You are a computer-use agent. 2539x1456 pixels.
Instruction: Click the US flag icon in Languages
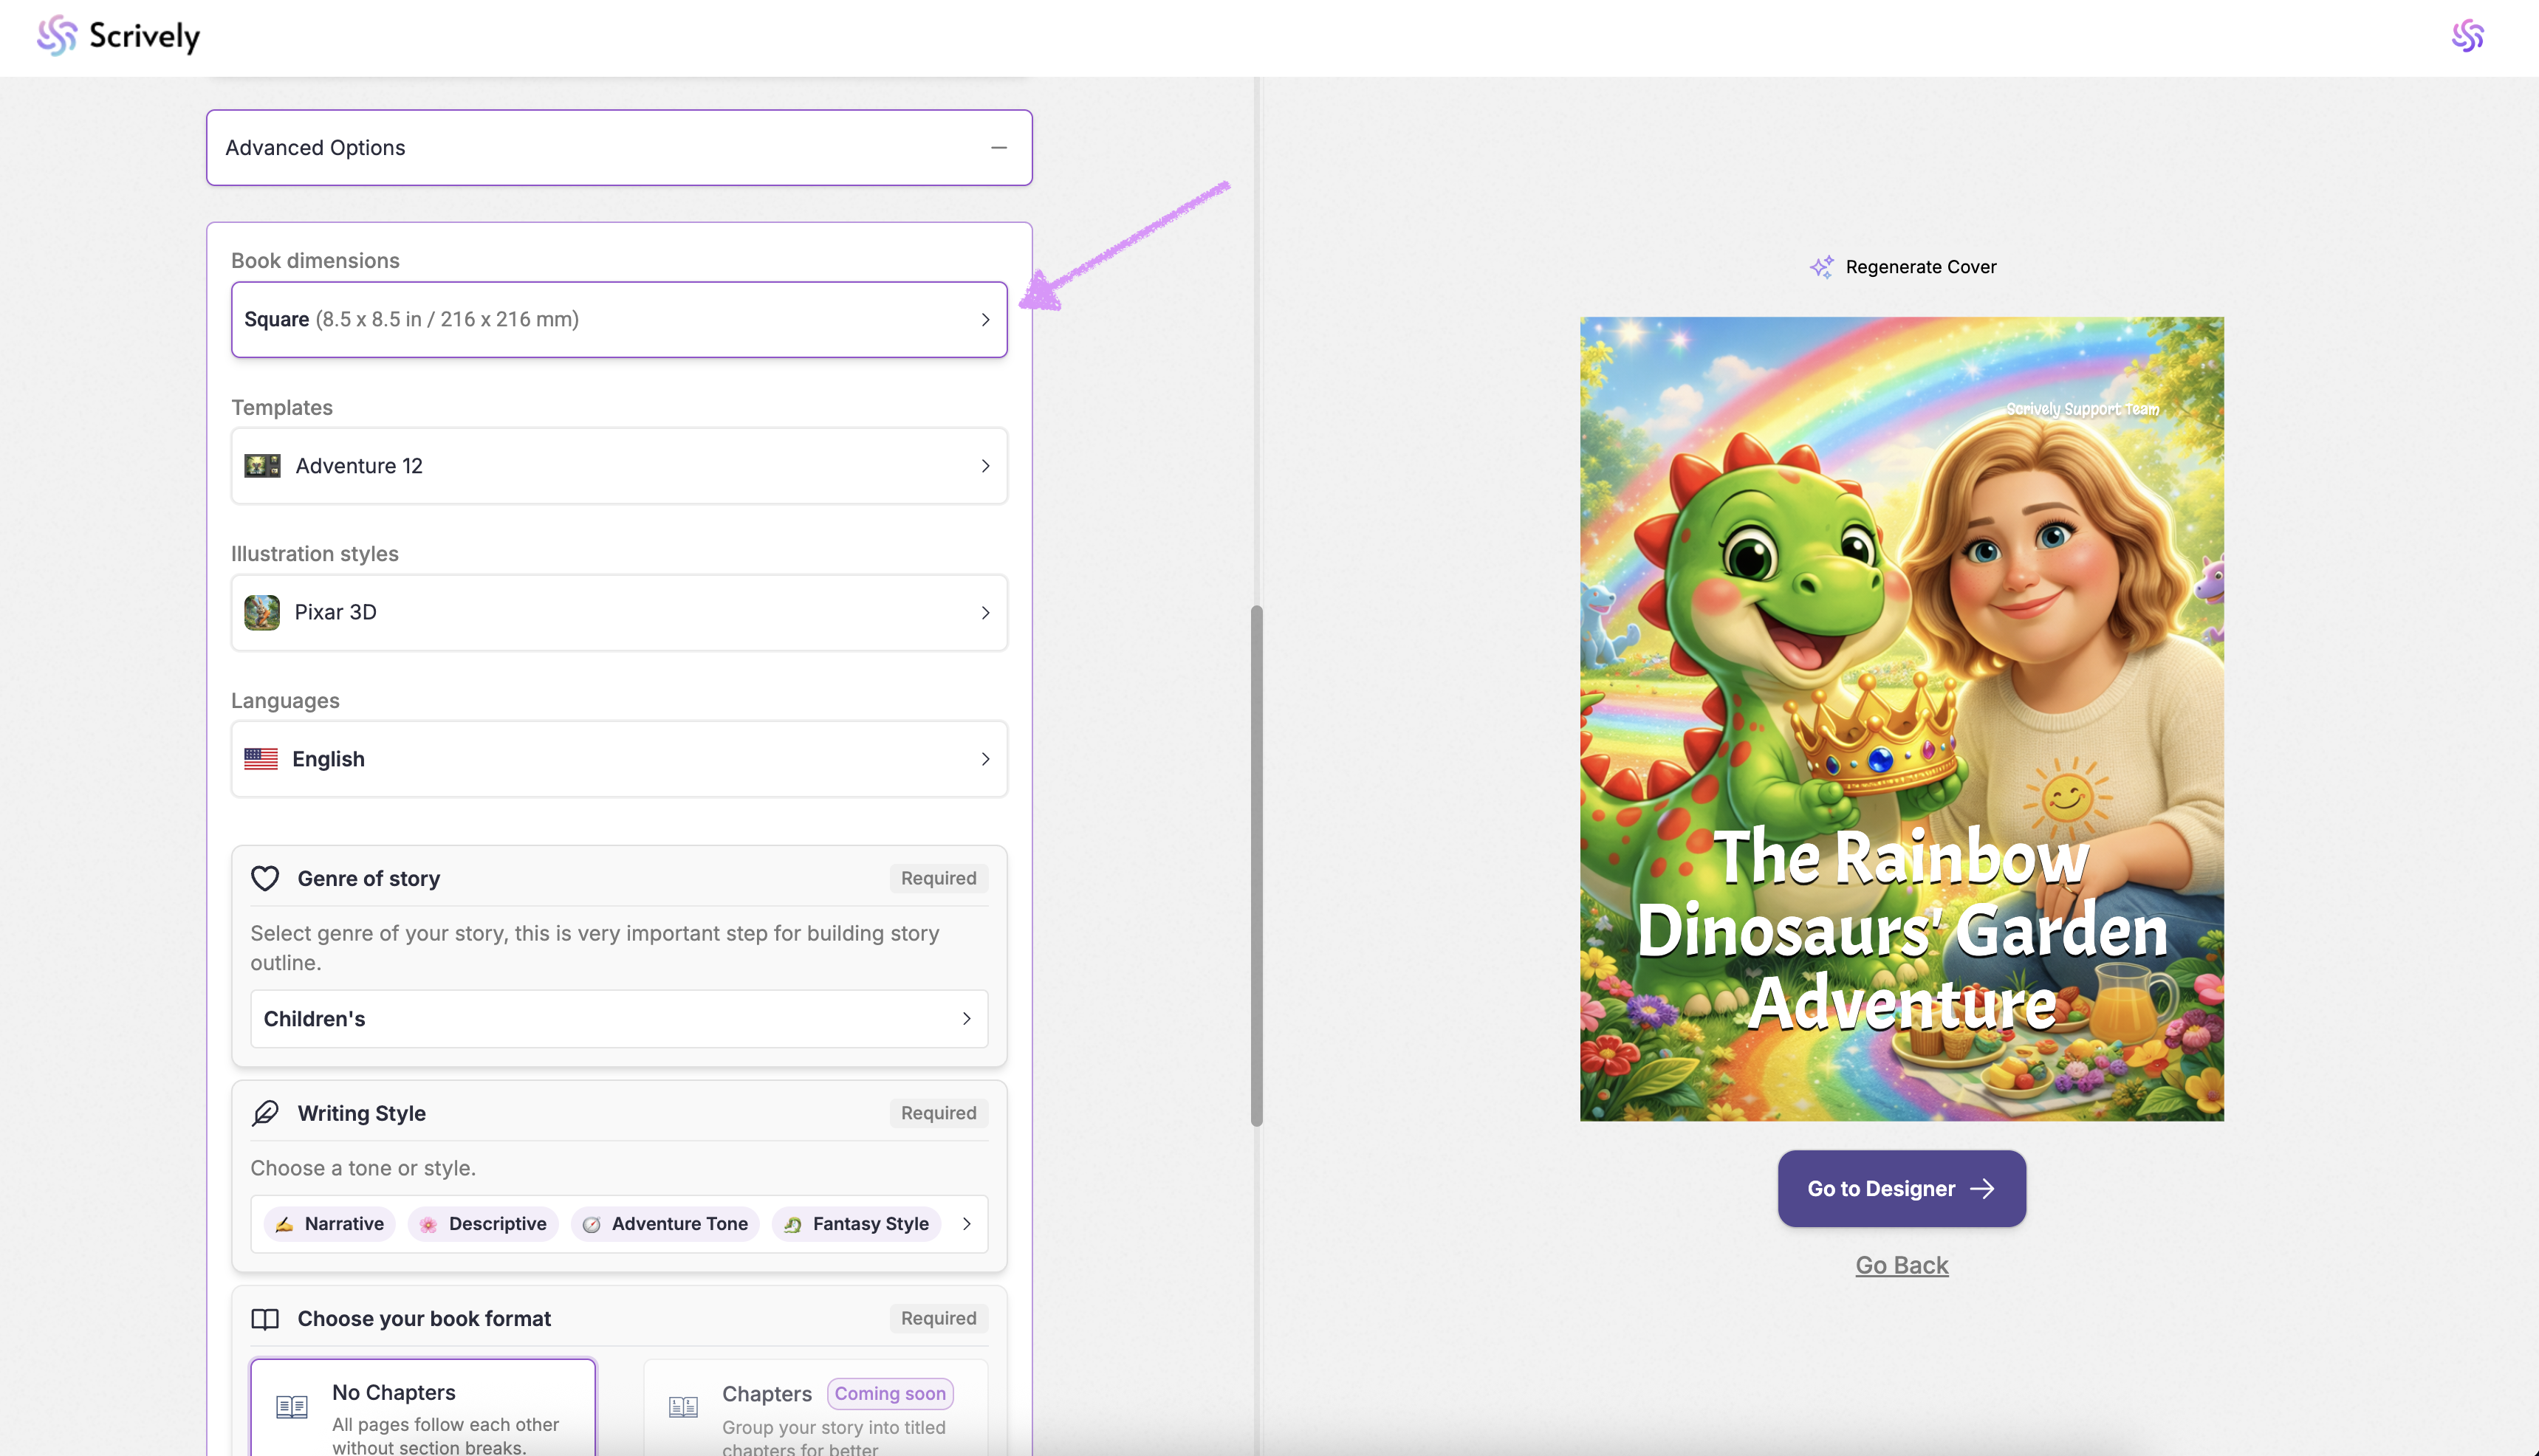click(x=261, y=759)
